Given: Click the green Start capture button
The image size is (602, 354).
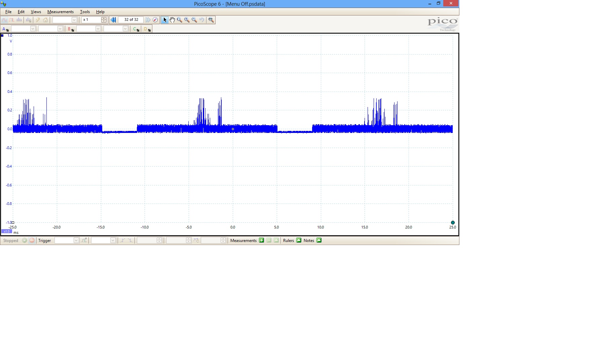Looking at the screenshot, I should (25, 240).
